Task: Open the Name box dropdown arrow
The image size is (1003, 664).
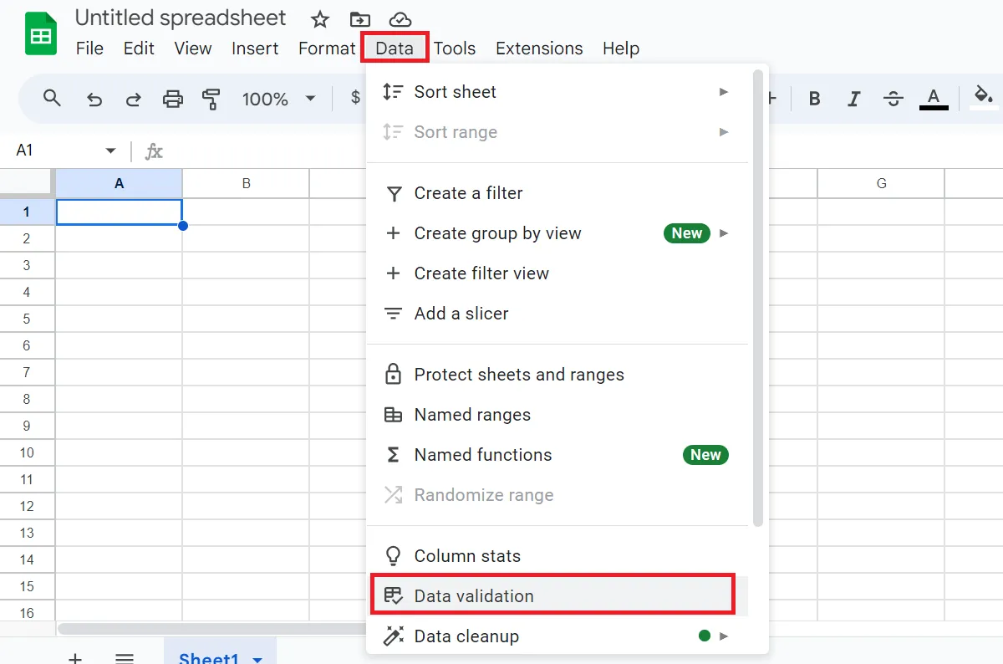Action: coord(110,151)
